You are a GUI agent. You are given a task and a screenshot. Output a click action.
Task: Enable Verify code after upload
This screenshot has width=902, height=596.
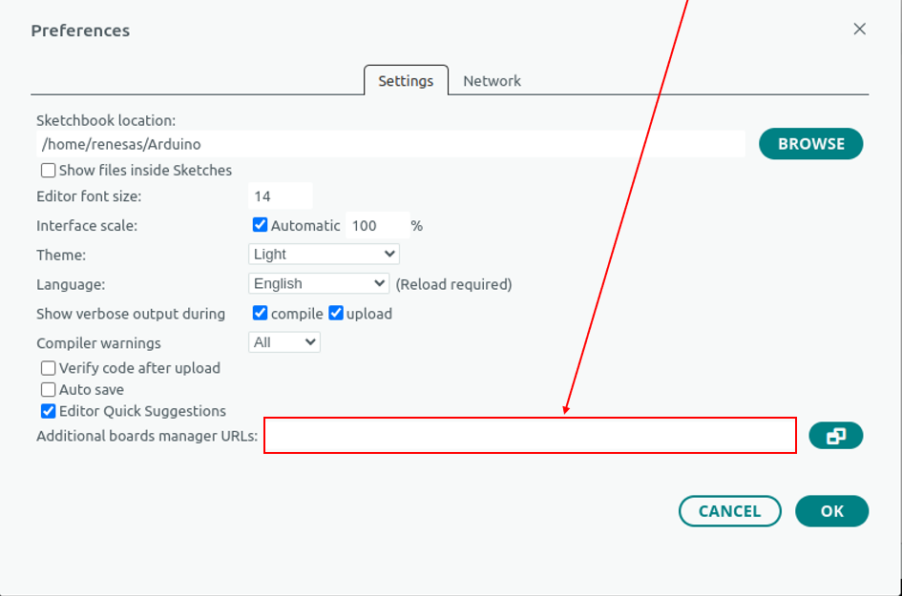[x=48, y=368]
